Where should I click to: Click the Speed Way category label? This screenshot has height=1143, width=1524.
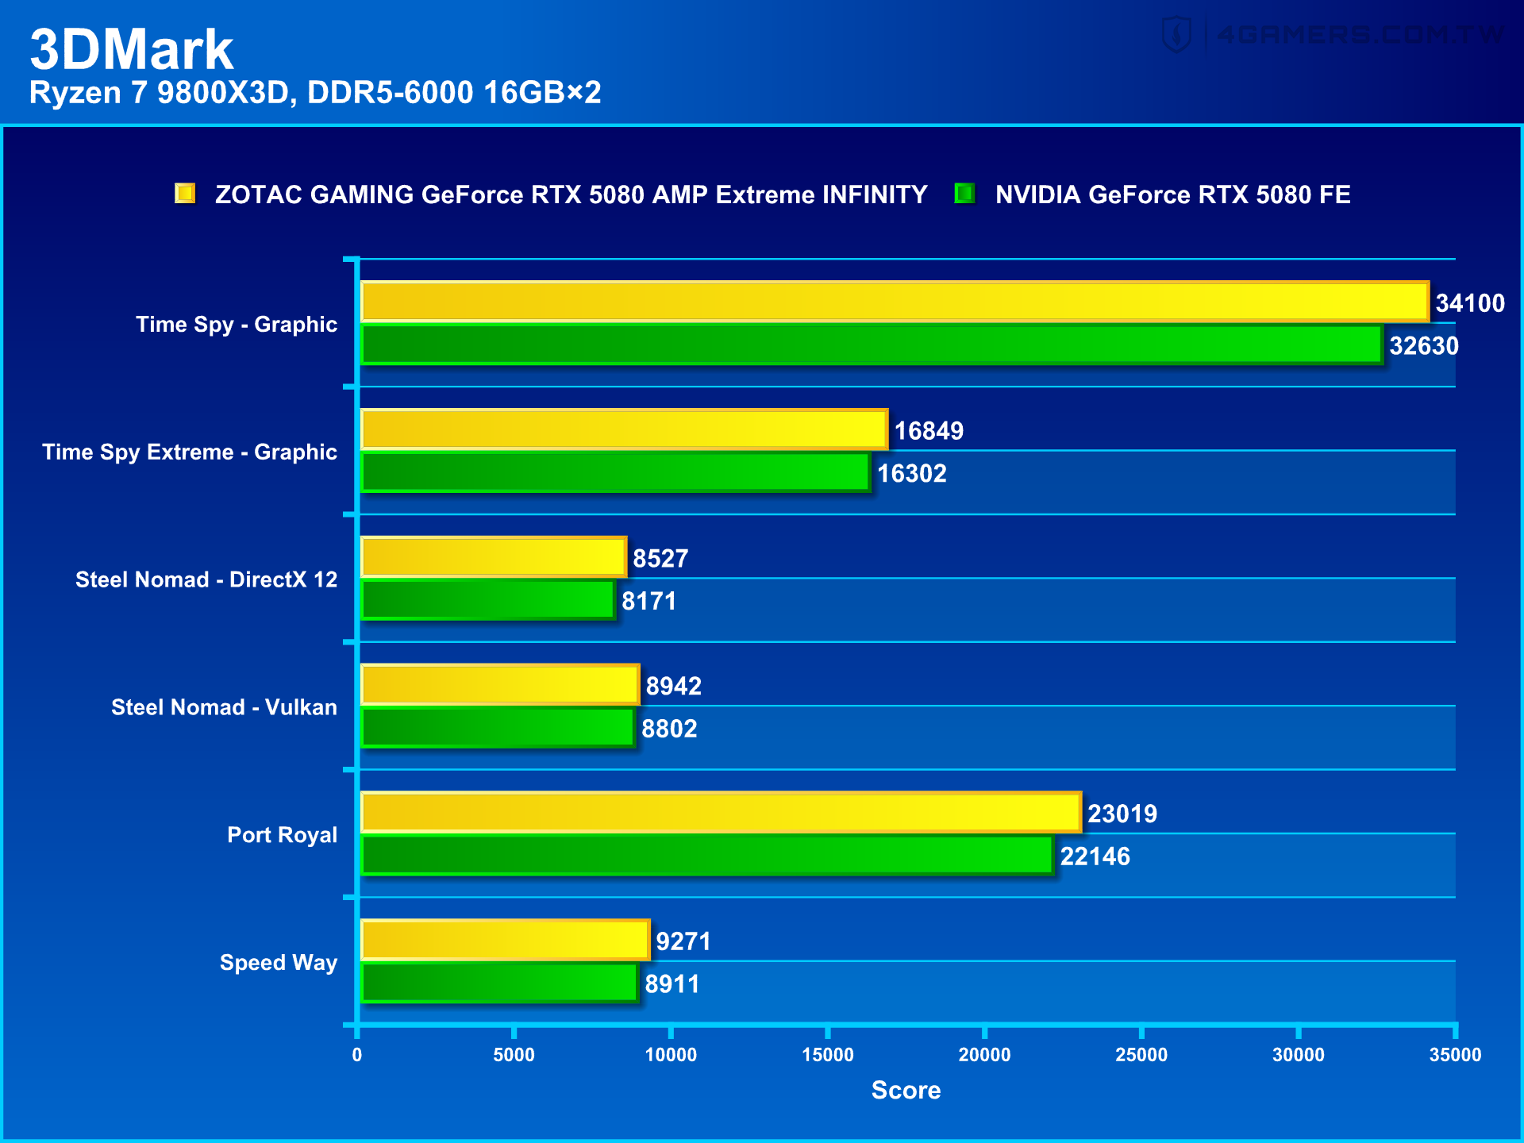point(279,963)
